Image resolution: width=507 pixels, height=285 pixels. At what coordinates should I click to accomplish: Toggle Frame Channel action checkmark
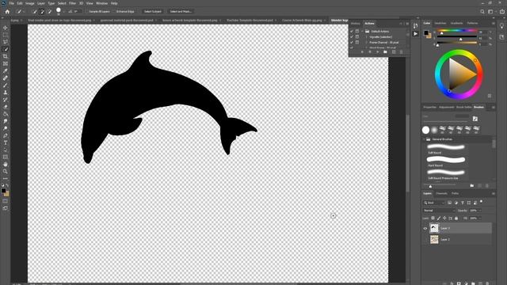click(352, 42)
